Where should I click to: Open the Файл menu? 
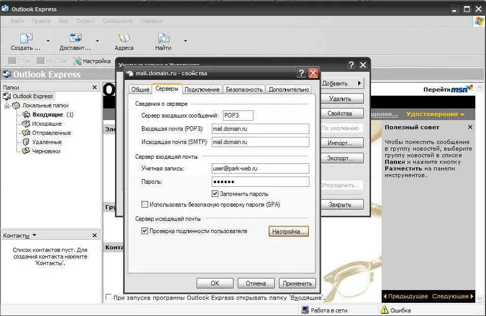point(17,21)
